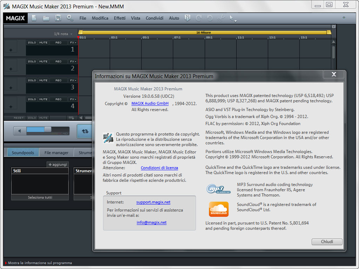Viewport: 359px width, 269px height.
Task: Open the Aiuto menu
Action: point(174,18)
